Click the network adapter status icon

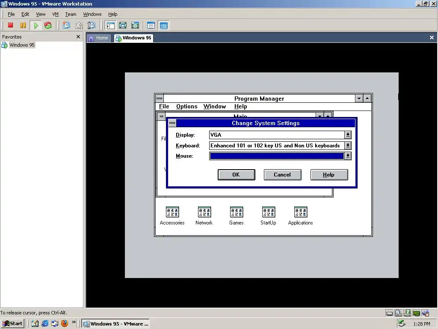(x=416, y=313)
